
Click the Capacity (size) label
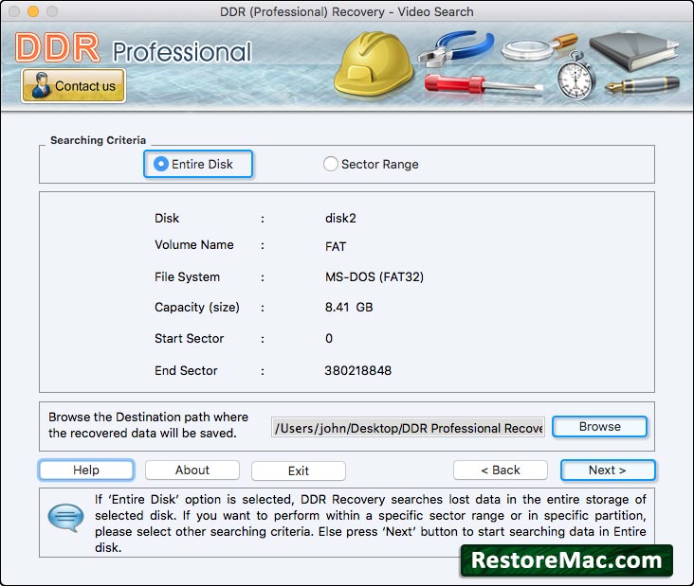click(x=197, y=307)
